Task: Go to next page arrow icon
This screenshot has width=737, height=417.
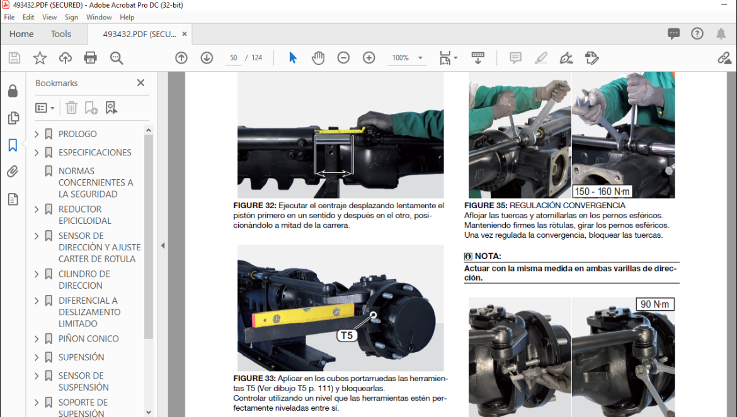Action: 207,58
